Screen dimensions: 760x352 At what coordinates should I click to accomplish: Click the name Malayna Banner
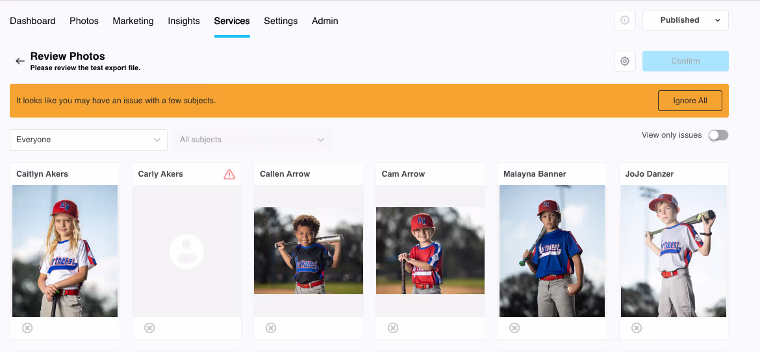tap(535, 174)
